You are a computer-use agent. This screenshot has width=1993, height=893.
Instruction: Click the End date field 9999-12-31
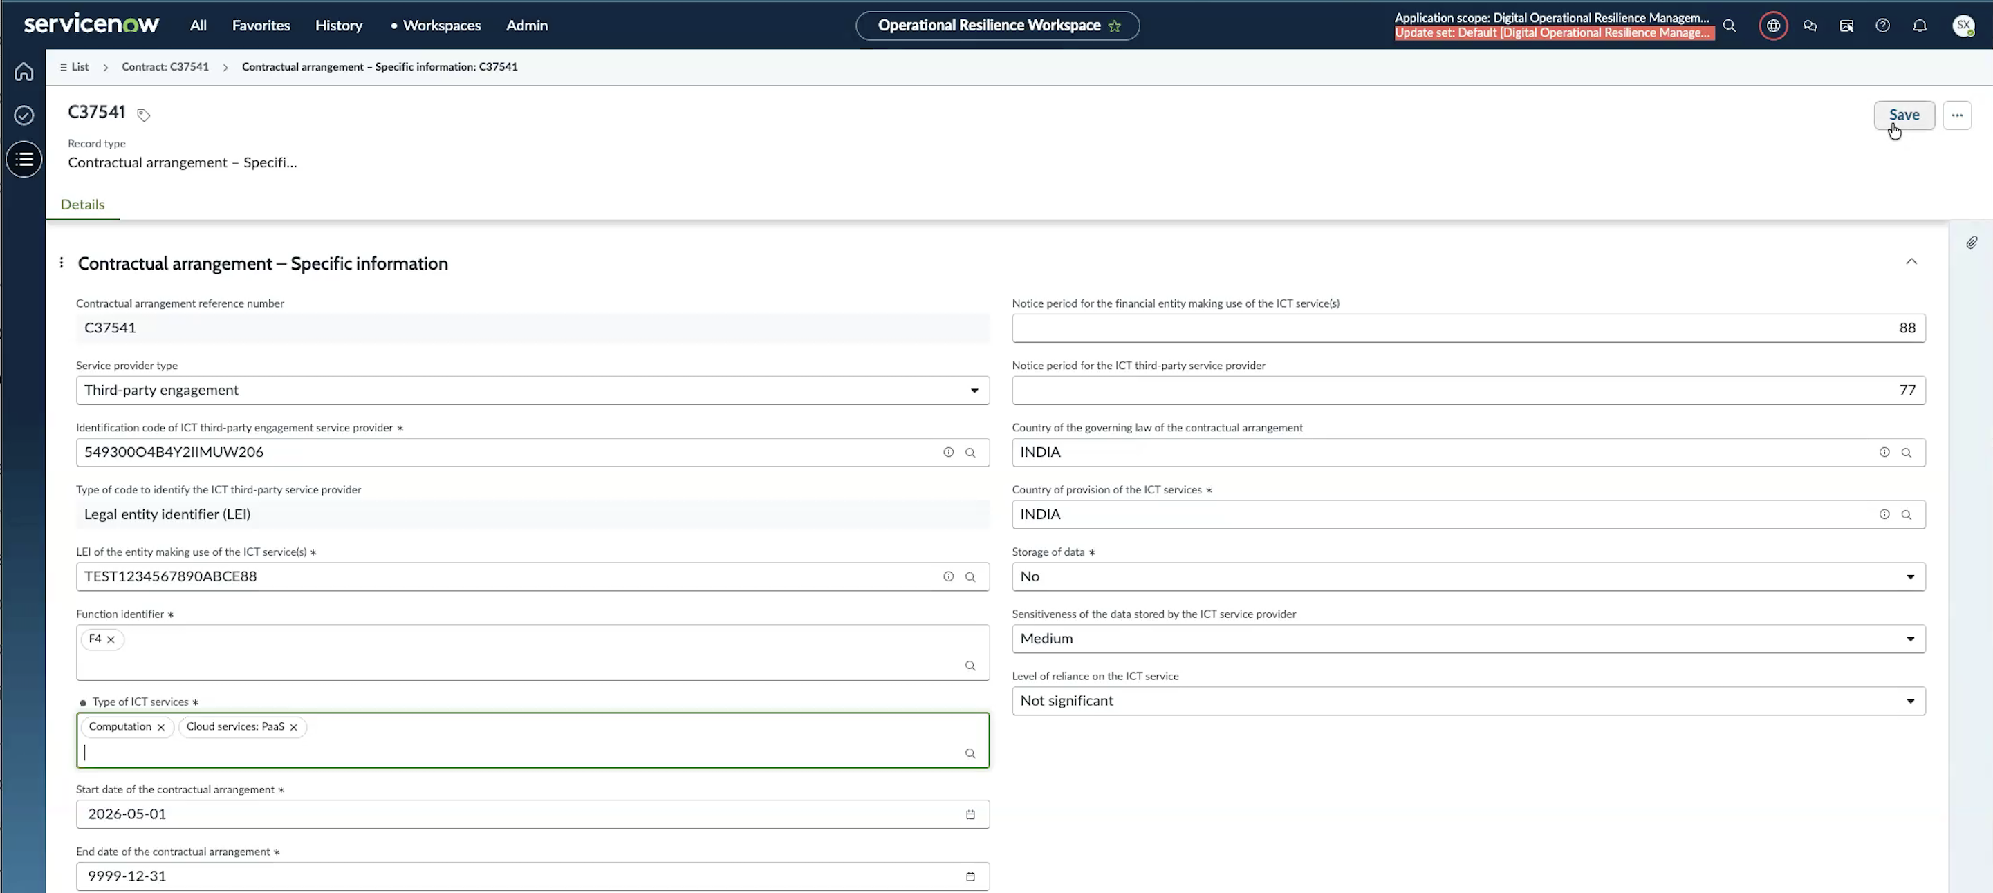click(x=532, y=876)
